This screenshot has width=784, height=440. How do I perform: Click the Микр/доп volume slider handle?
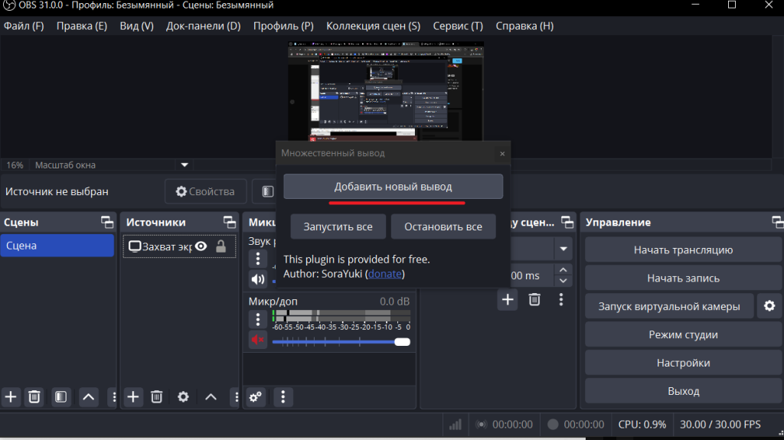(x=402, y=341)
